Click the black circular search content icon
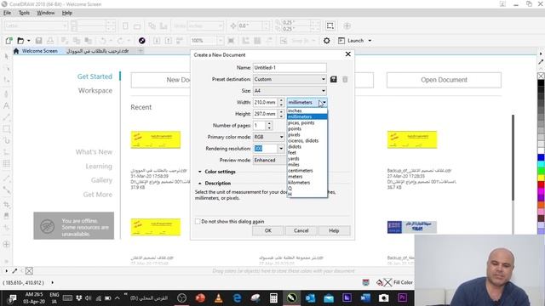 [142, 41]
